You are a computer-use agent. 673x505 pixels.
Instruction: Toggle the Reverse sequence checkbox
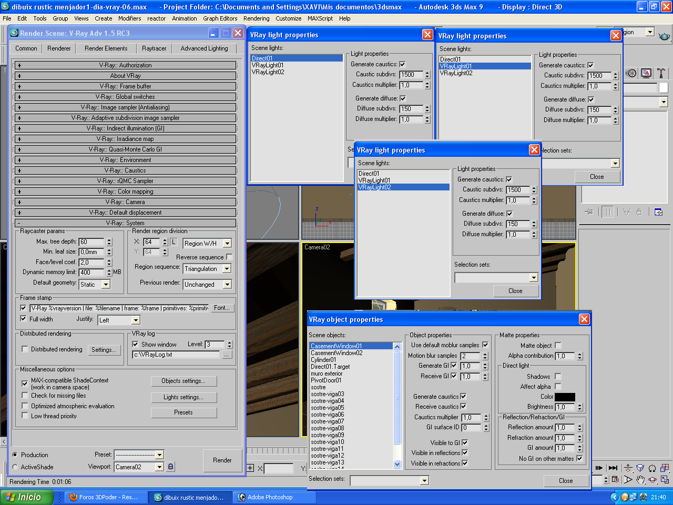tap(229, 257)
